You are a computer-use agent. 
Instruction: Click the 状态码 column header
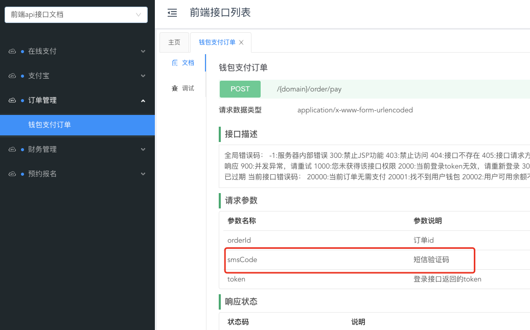pyautogui.click(x=238, y=322)
